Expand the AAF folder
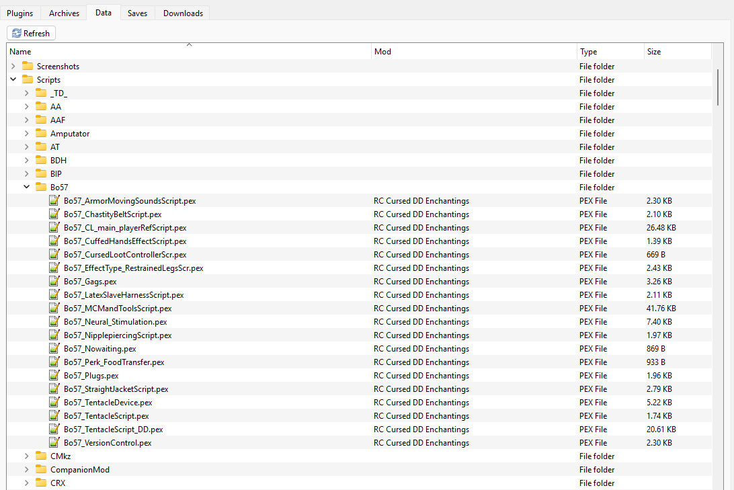 pyautogui.click(x=27, y=120)
